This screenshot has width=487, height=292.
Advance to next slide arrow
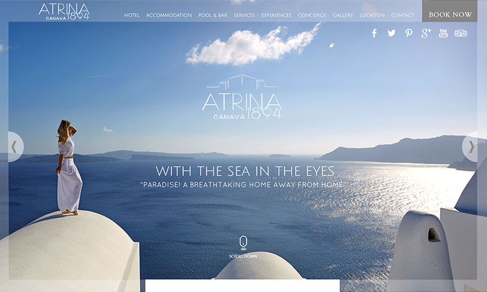coord(471,147)
